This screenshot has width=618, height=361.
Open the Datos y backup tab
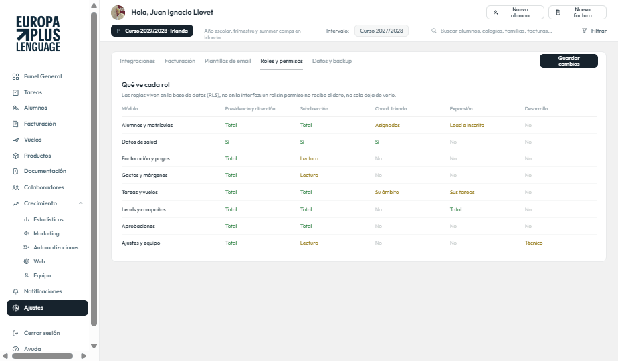332,61
